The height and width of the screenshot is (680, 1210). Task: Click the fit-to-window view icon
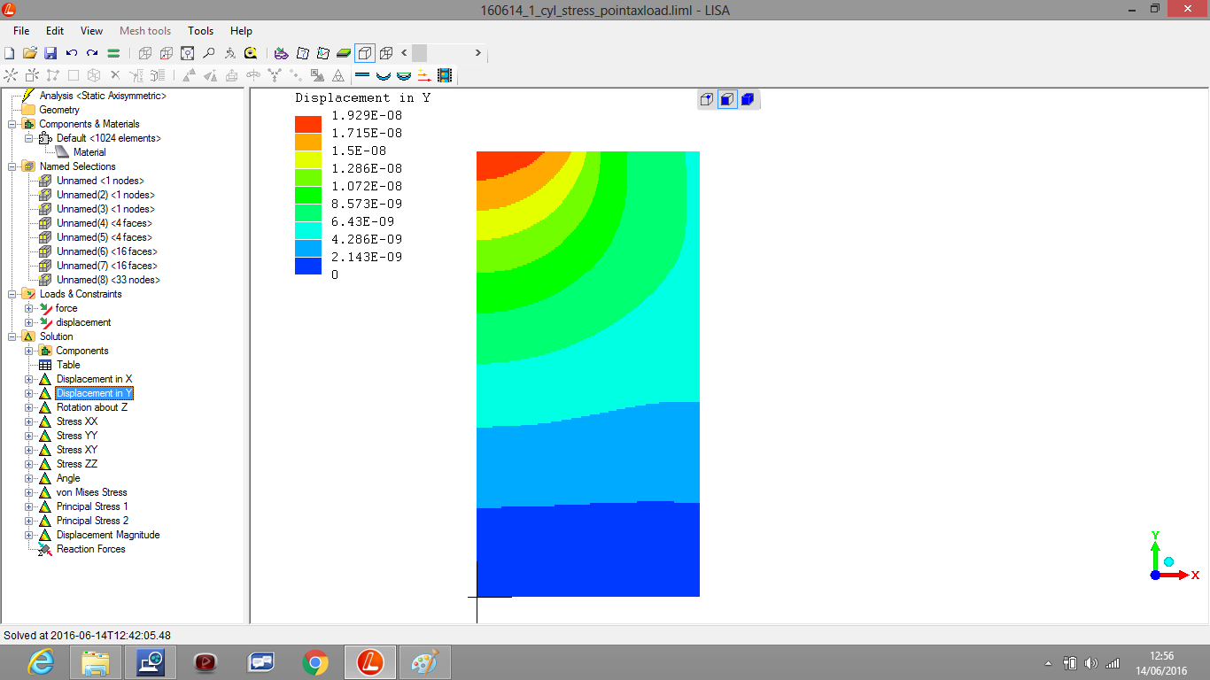pos(187,53)
